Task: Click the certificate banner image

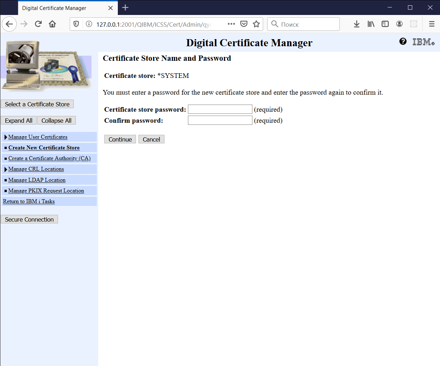Action: 46,66
